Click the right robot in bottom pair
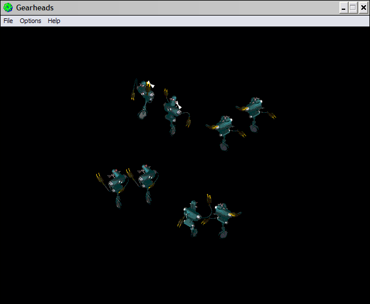370x304 pixels. [x=222, y=215]
